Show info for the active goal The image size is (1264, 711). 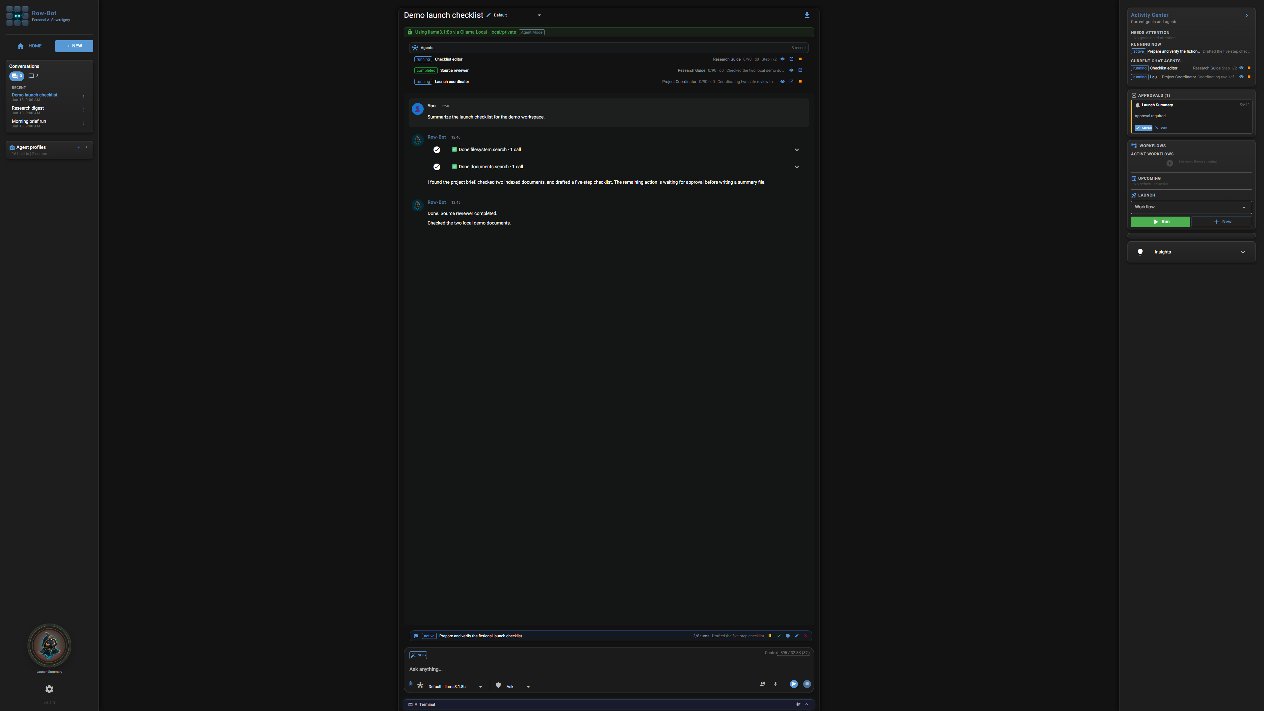788,636
